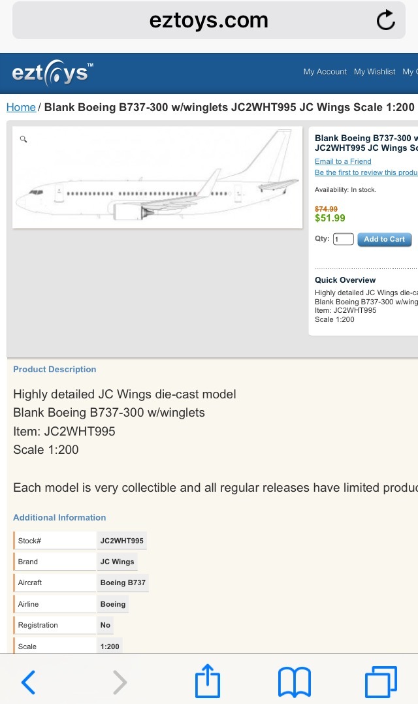The width and height of the screenshot is (418, 704).
Task: Click the Product Description heading
Action: pos(55,369)
